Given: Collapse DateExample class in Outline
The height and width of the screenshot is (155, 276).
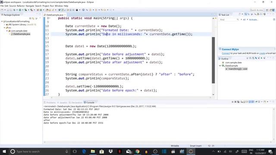Looking at the screenshot, I should (x=220, y=66).
